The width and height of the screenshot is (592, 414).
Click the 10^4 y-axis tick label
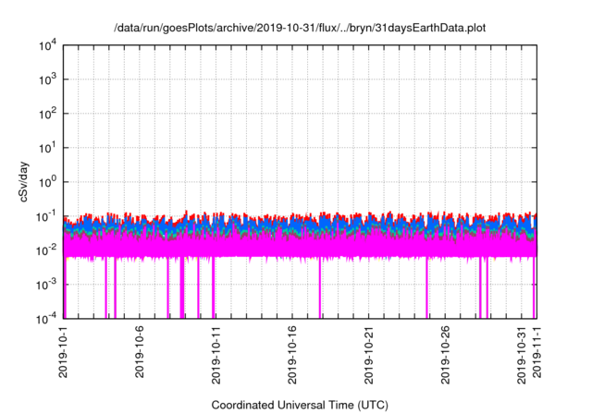click(x=48, y=45)
